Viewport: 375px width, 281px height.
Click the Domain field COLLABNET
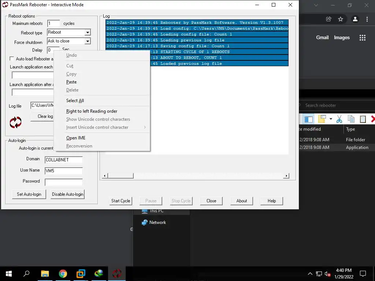tap(64, 160)
